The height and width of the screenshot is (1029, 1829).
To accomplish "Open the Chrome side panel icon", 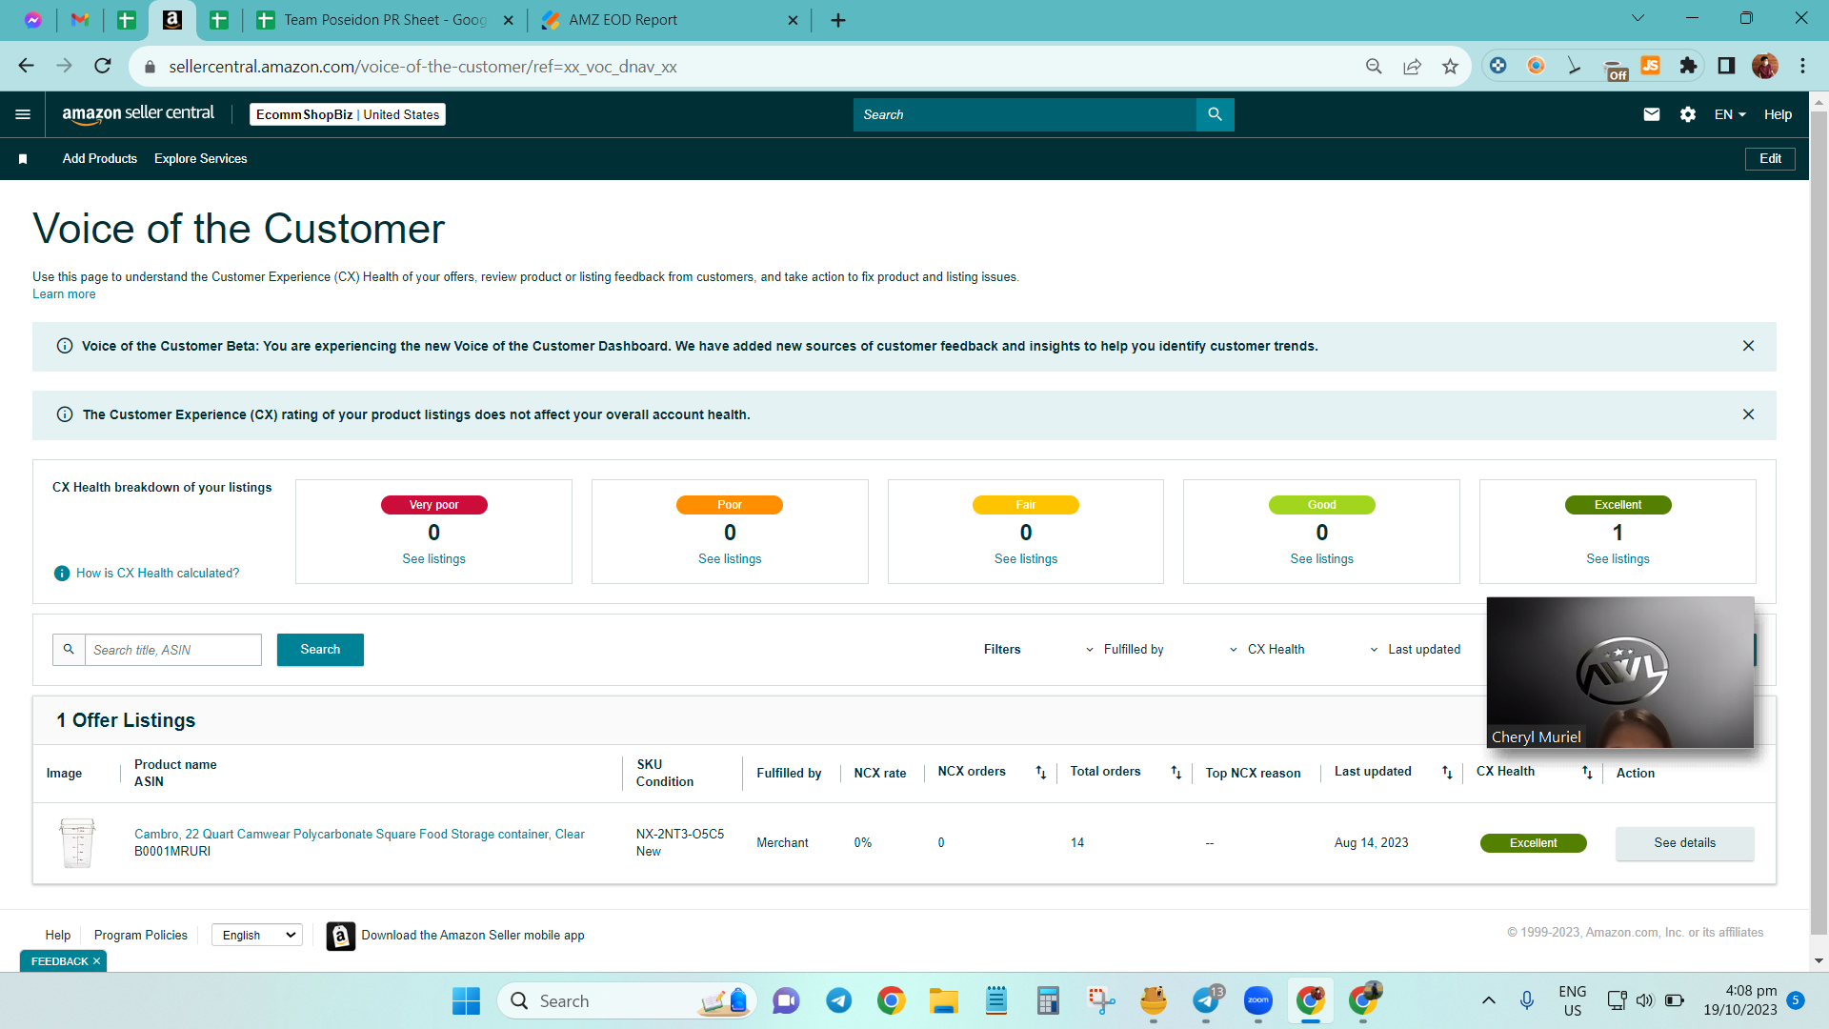I will click(x=1726, y=66).
